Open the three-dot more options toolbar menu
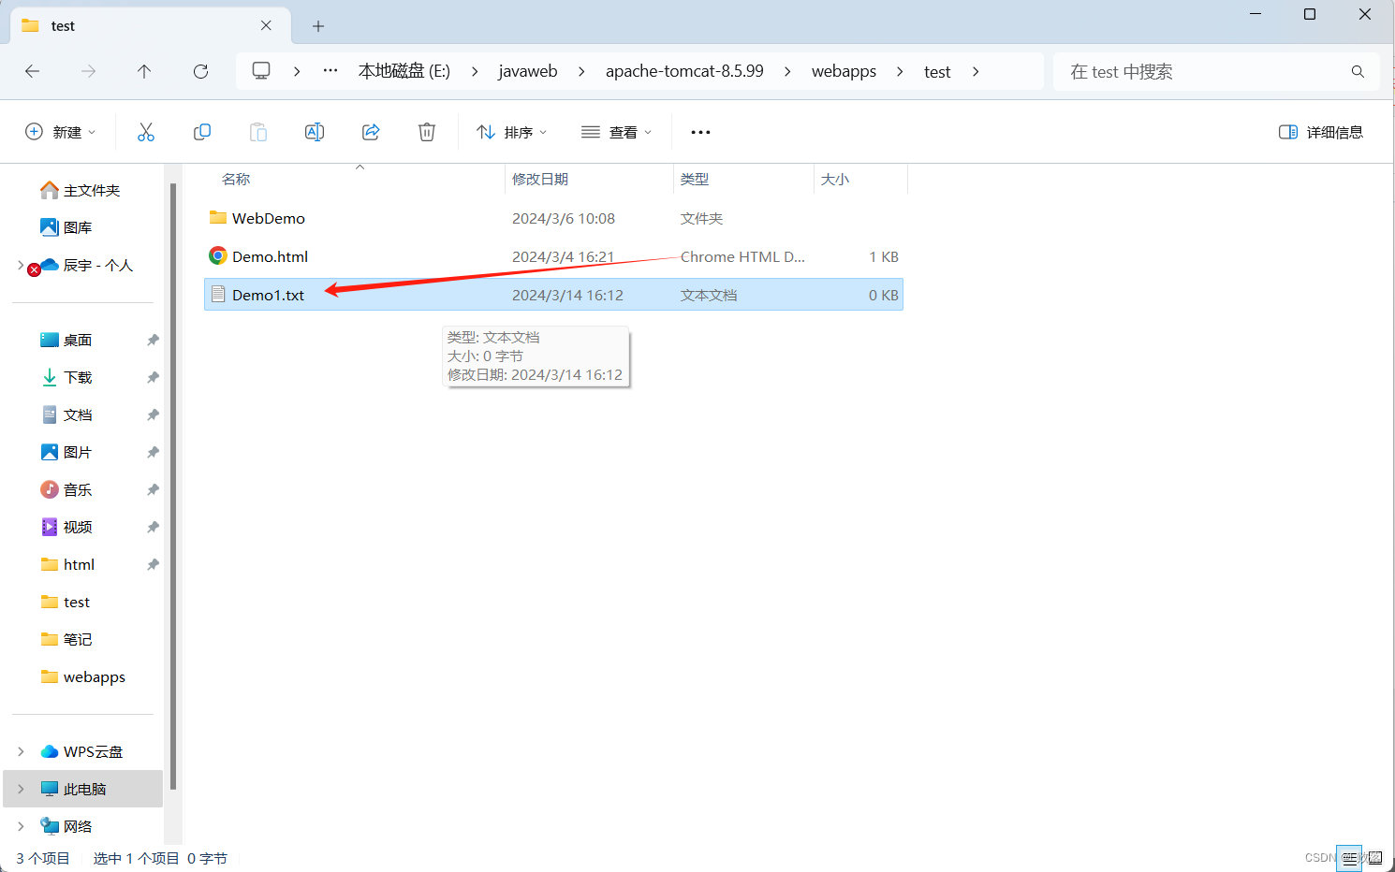This screenshot has height=872, width=1395. 700,132
